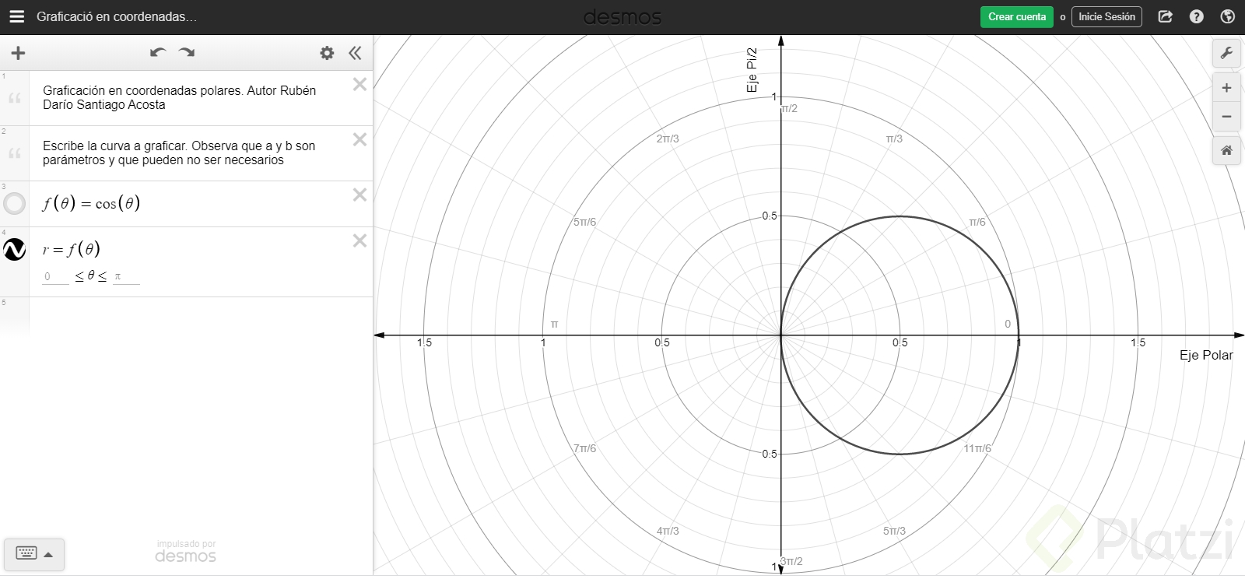Delete the f(θ)=cos(θ) expression
The width and height of the screenshot is (1245, 579).
[x=359, y=195]
